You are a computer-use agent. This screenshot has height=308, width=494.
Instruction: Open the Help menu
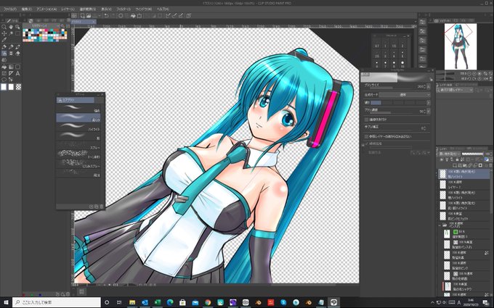click(x=163, y=9)
